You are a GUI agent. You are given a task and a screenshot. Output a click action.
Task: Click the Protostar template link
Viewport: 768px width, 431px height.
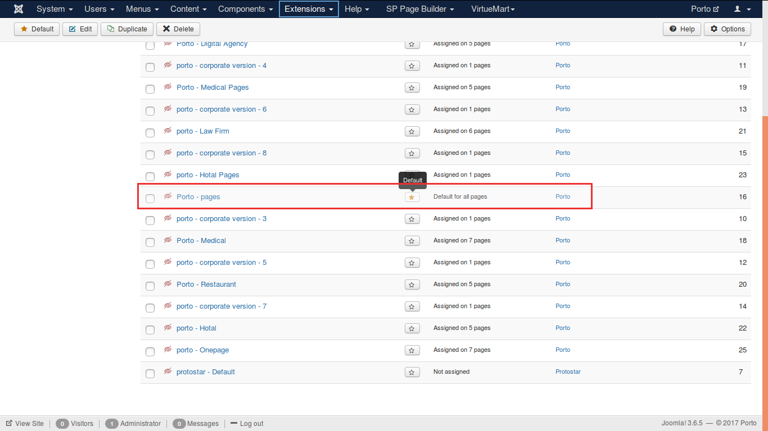point(568,372)
